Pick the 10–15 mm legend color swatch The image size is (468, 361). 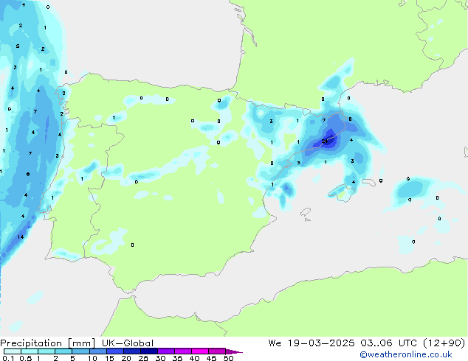(x=98, y=351)
